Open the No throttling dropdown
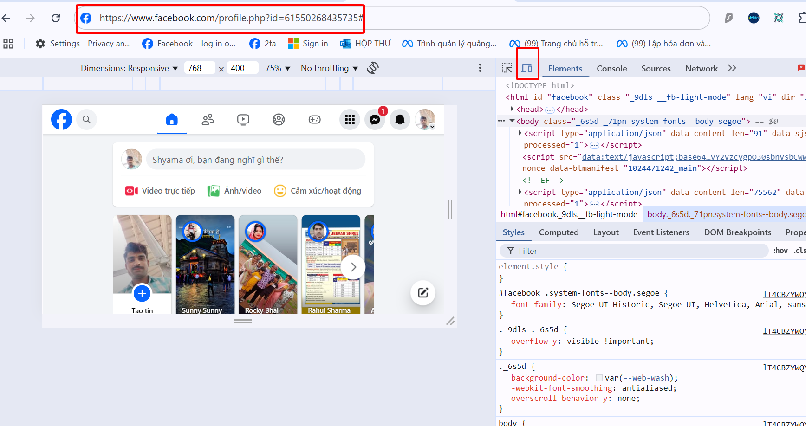The width and height of the screenshot is (806, 426). pos(329,68)
